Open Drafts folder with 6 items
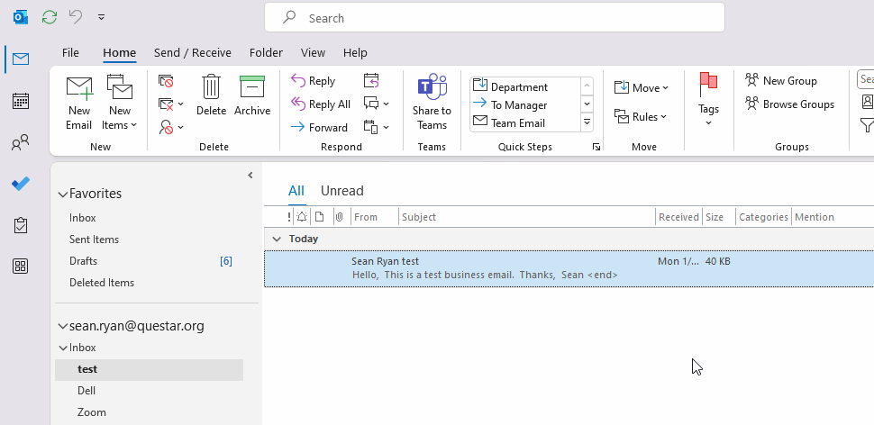Viewport: 874px width, 425px height. click(x=149, y=261)
